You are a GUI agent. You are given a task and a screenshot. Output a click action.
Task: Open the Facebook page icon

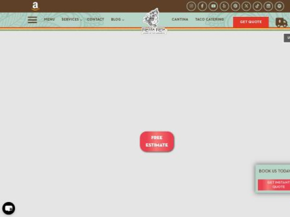point(203,6)
